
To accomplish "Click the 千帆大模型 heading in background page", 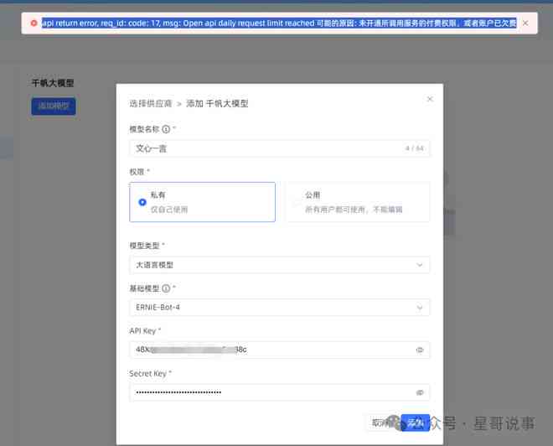I will 53,83.
